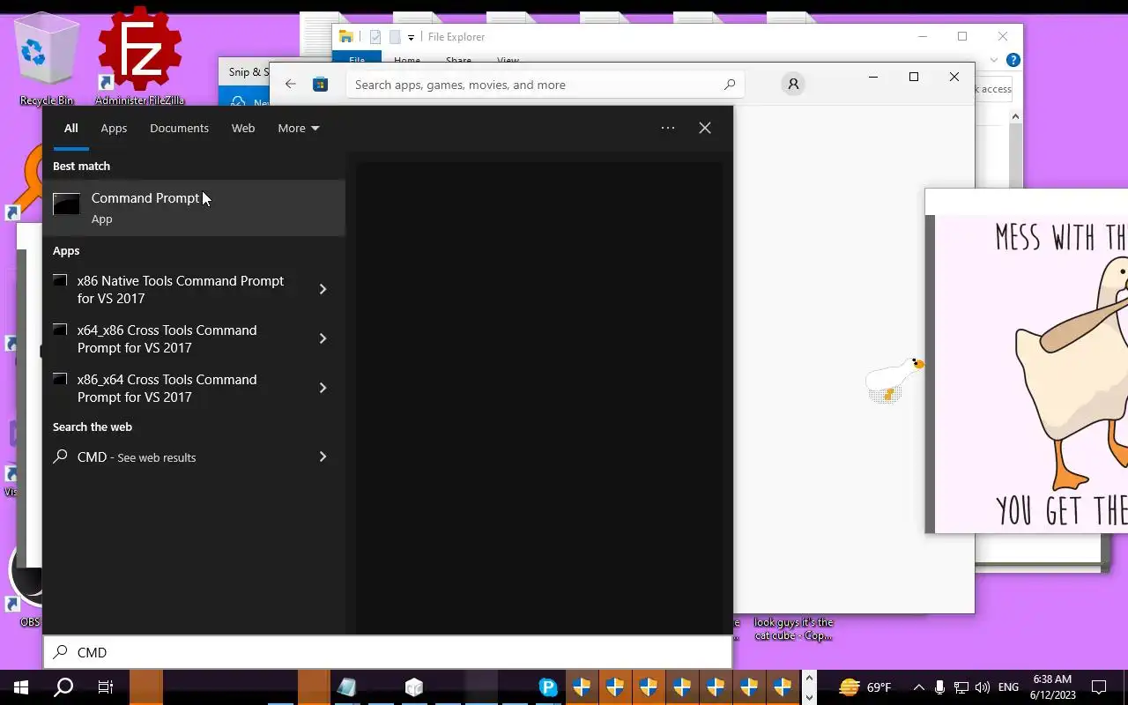Go back in Microsoft Store window
This screenshot has height=705, width=1128.
[291, 85]
